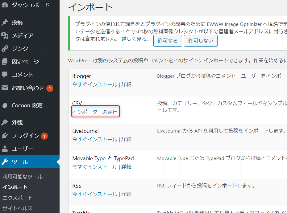Go to エクスポート submenu
The width and height of the screenshot is (287, 213).
(x=18, y=198)
